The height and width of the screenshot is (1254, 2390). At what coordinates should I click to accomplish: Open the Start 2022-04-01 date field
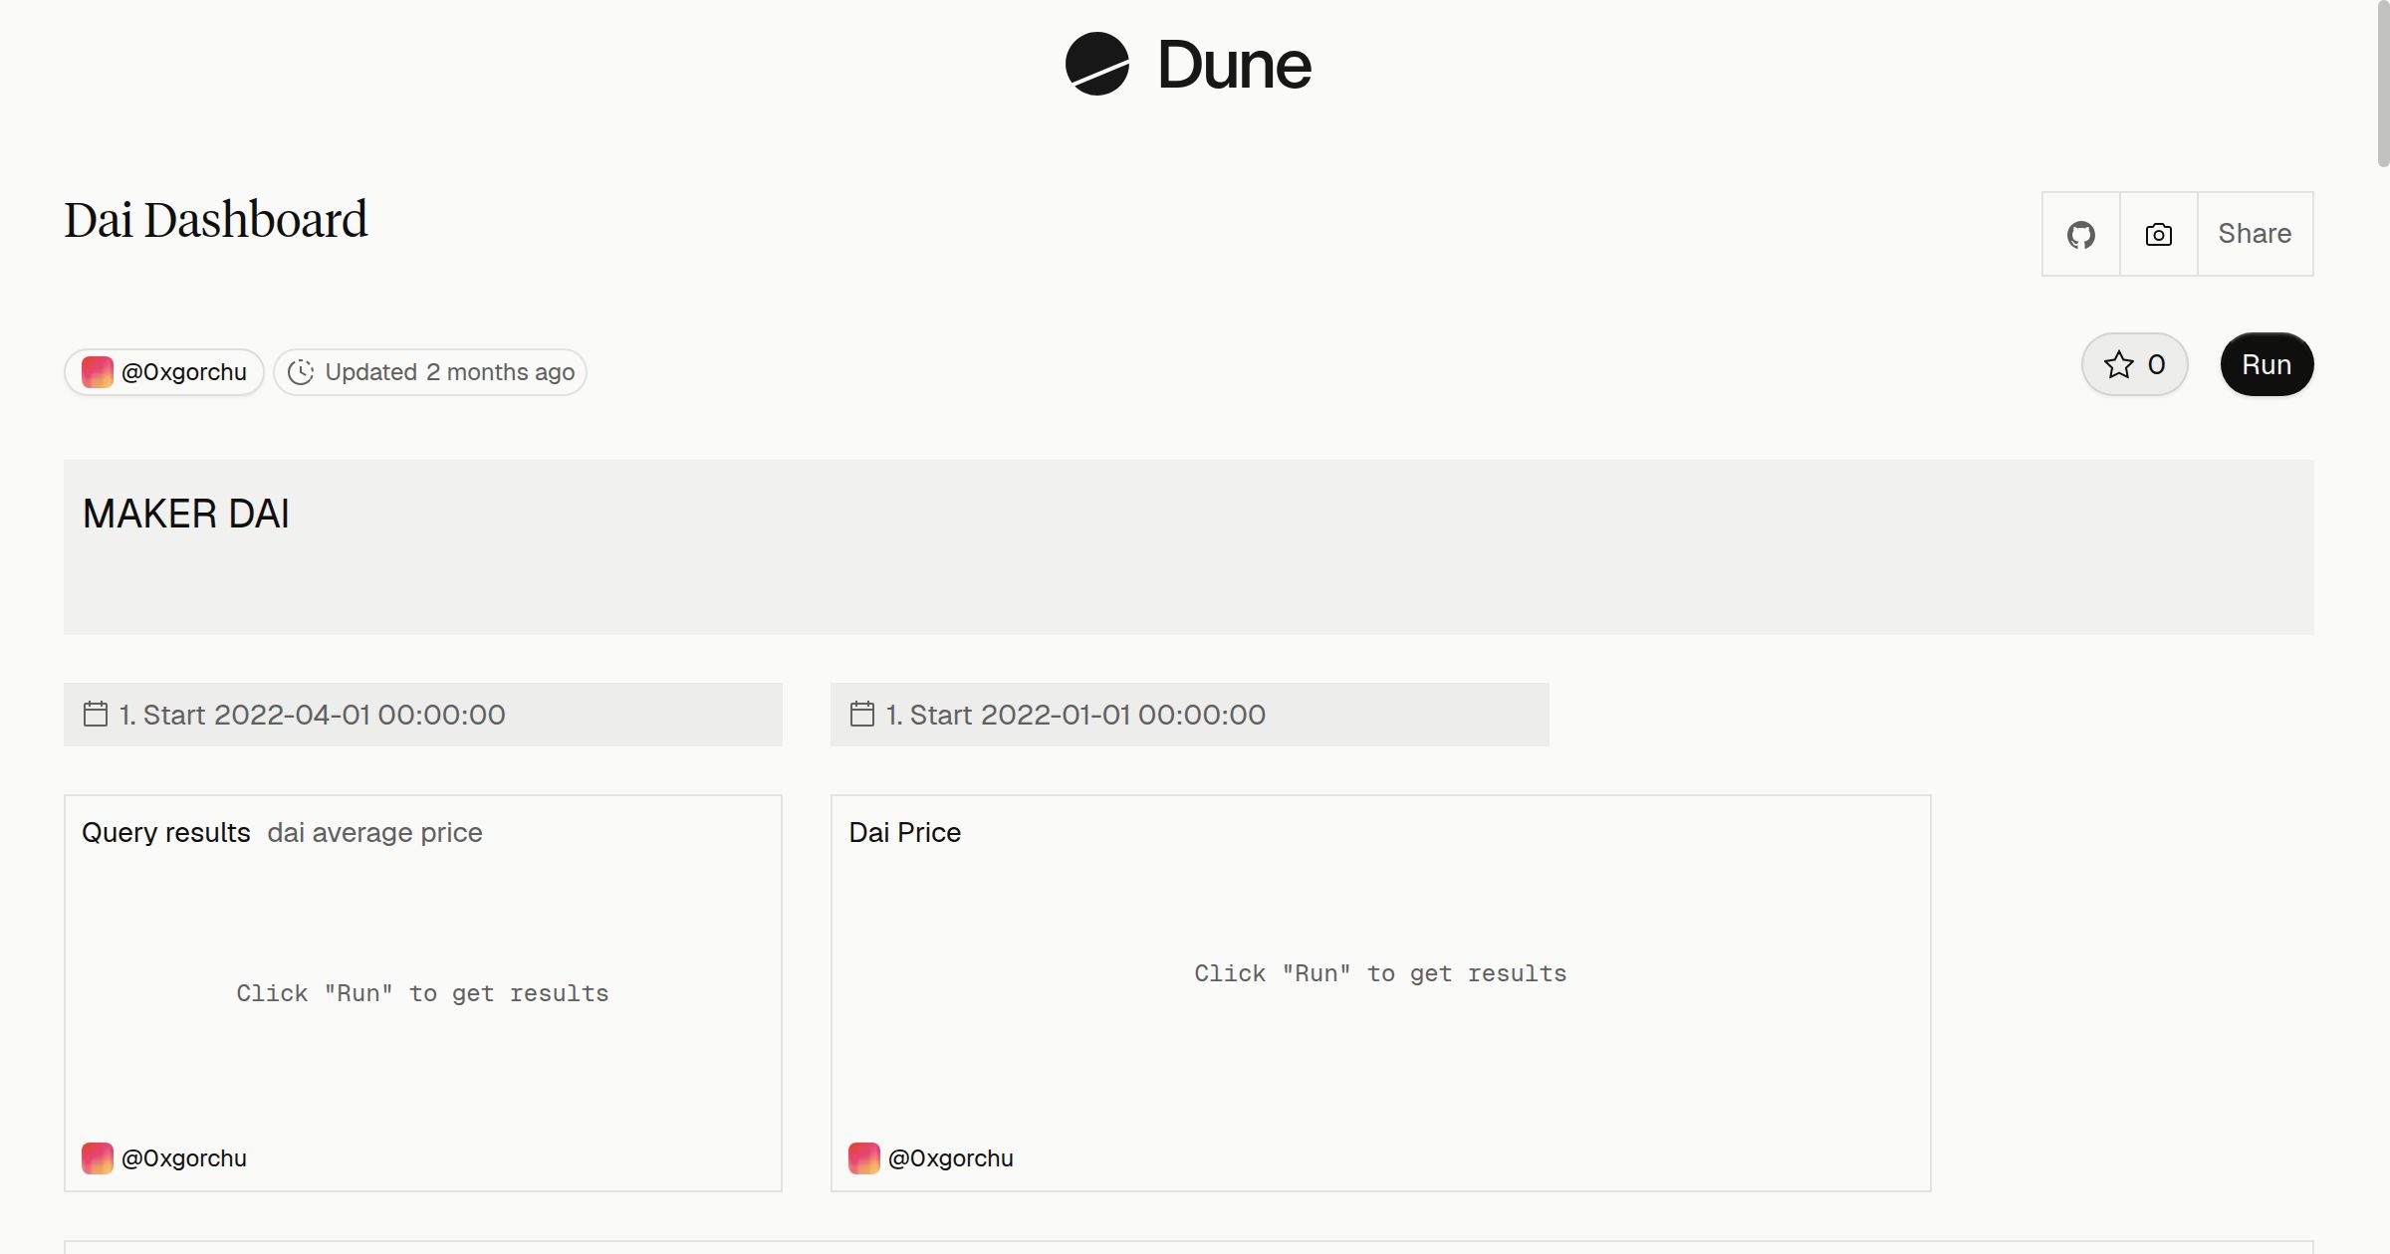click(x=423, y=715)
